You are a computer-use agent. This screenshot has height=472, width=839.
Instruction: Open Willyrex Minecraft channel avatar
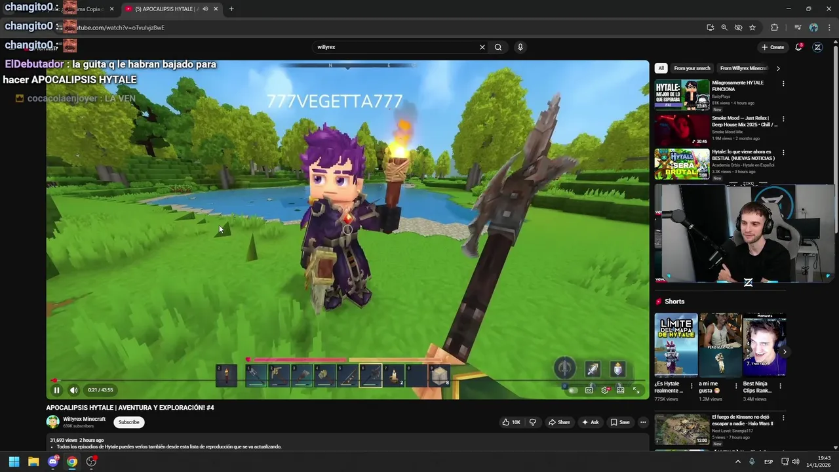point(52,422)
